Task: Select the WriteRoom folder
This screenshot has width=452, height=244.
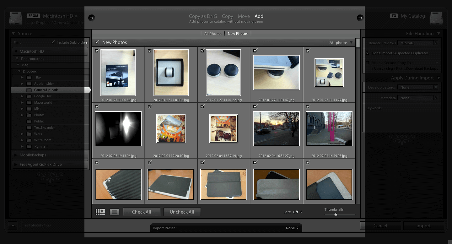Action: (x=43, y=140)
